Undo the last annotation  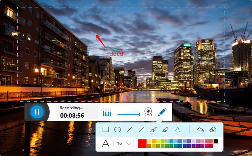click(201, 129)
